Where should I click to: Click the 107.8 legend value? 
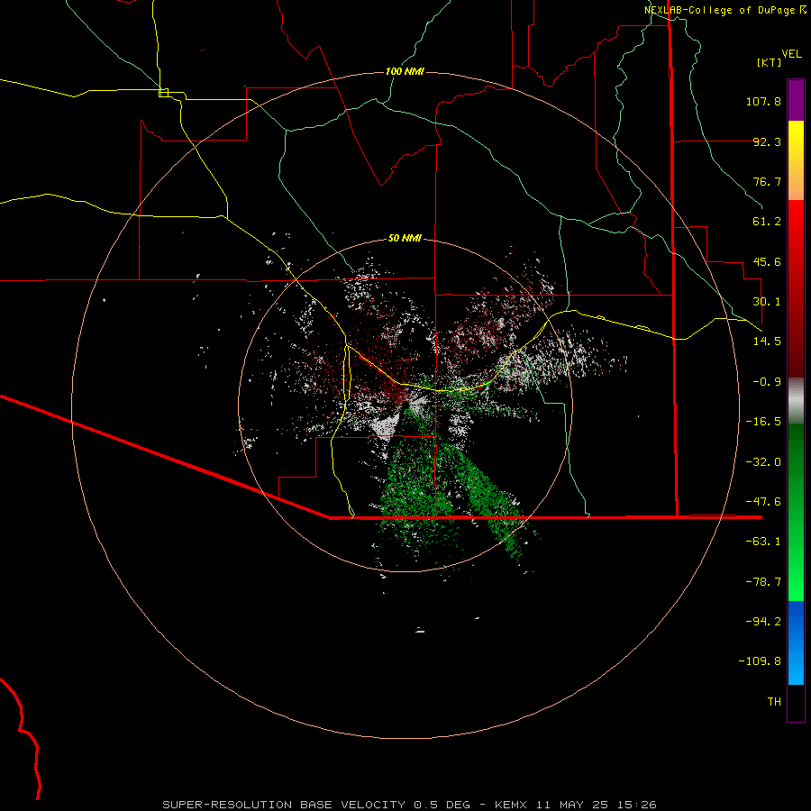(x=763, y=101)
